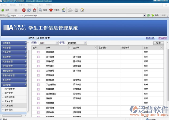
Task: Click the 检索 search button
Action: 158,43
